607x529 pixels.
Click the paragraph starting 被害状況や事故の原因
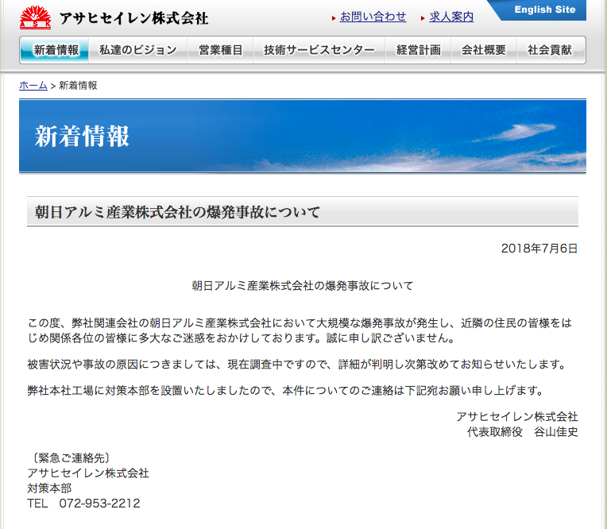coord(297,365)
